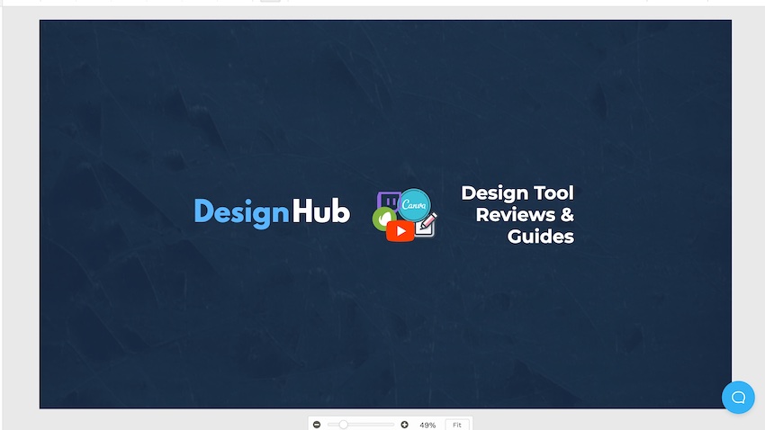The width and height of the screenshot is (765, 430).
Task: Open the blue chat support bubble
Action: click(738, 398)
